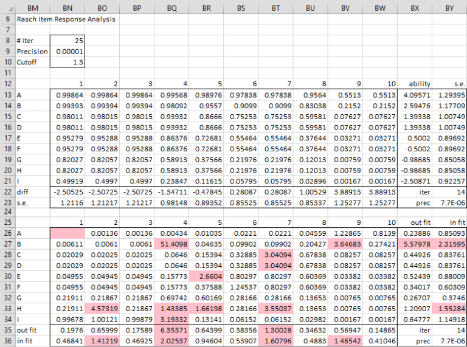Select highlighted value 1.66198
467x347 pixels.
click(x=206, y=309)
